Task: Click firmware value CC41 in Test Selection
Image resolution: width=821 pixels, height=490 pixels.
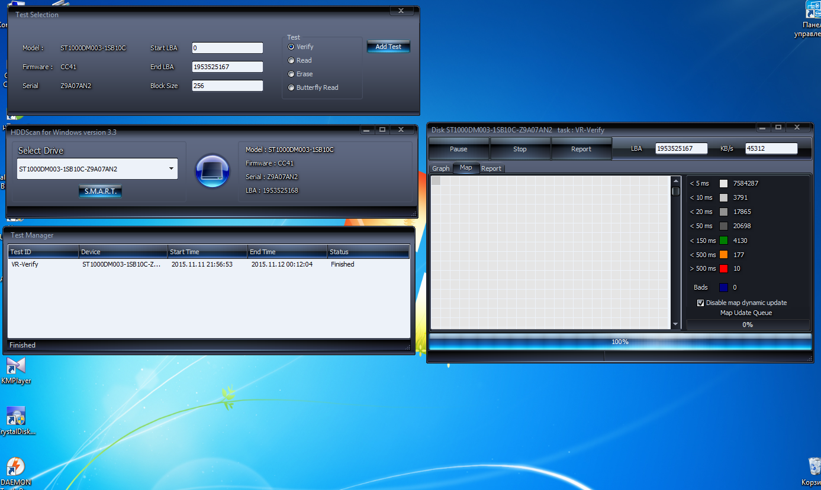Action: click(x=69, y=67)
